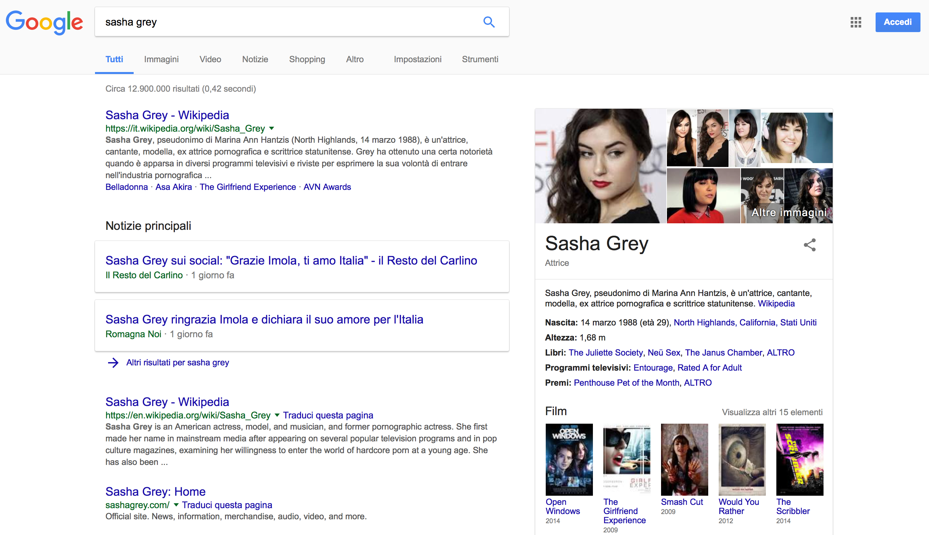Open the Altro search menu

click(x=355, y=60)
